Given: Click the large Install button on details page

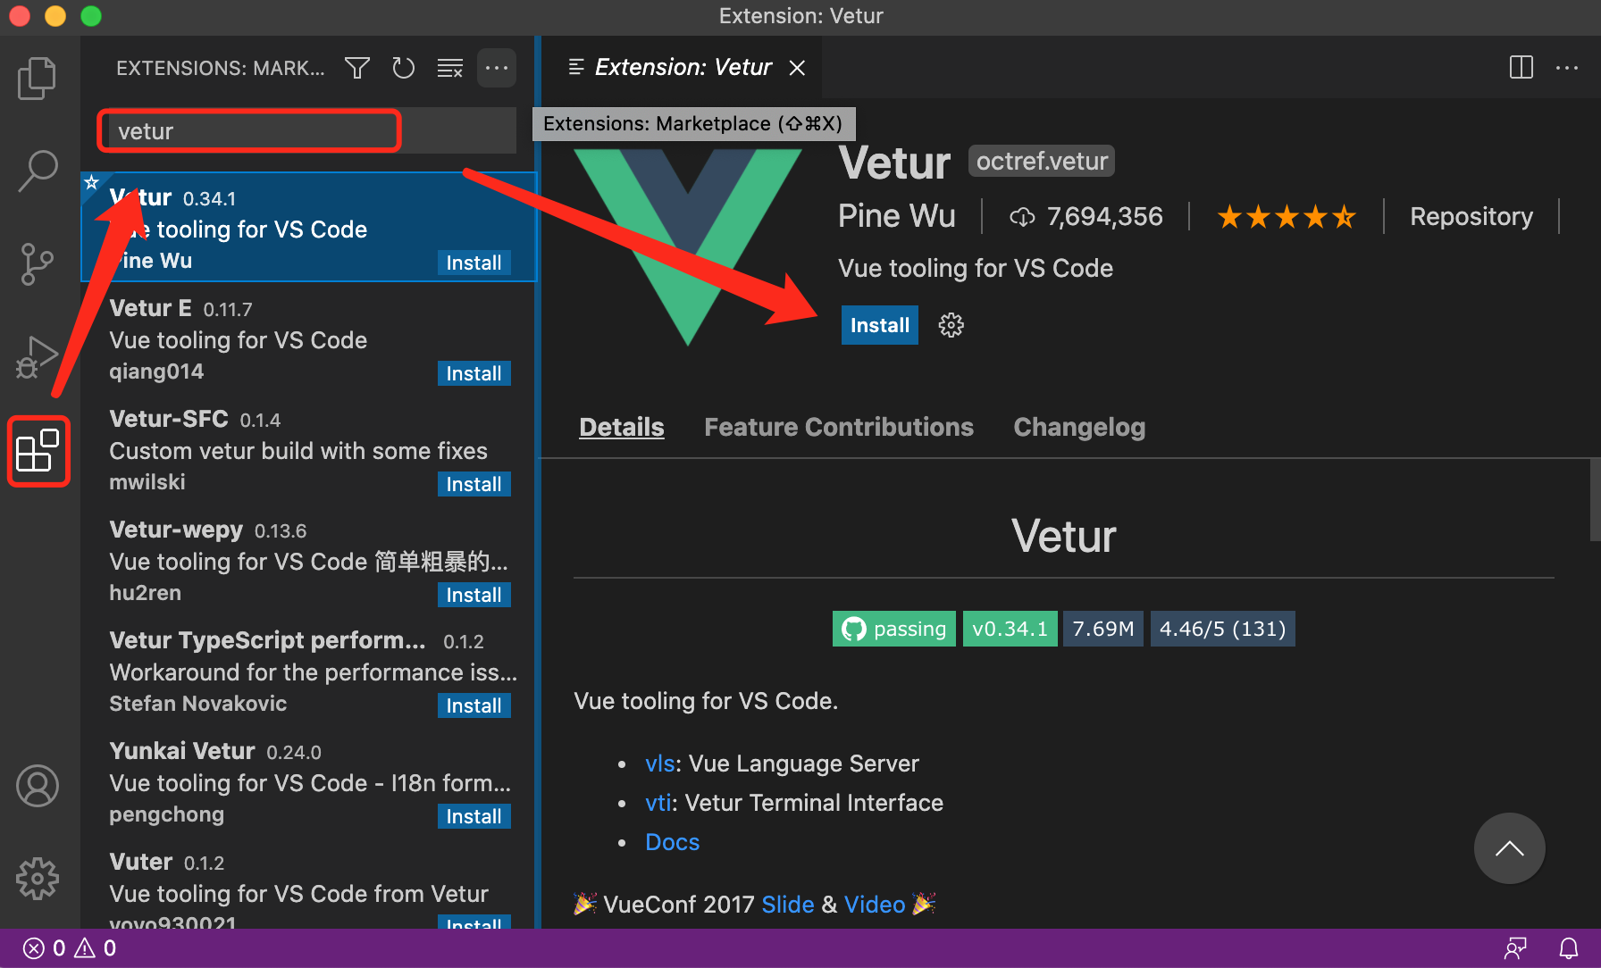Looking at the screenshot, I should (x=879, y=325).
